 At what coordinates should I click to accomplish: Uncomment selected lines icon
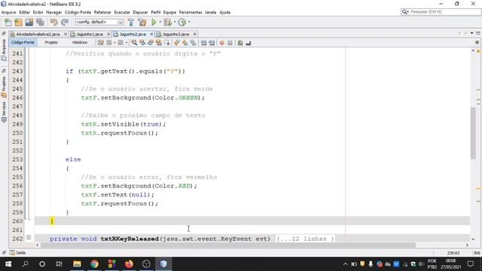pos(249,43)
